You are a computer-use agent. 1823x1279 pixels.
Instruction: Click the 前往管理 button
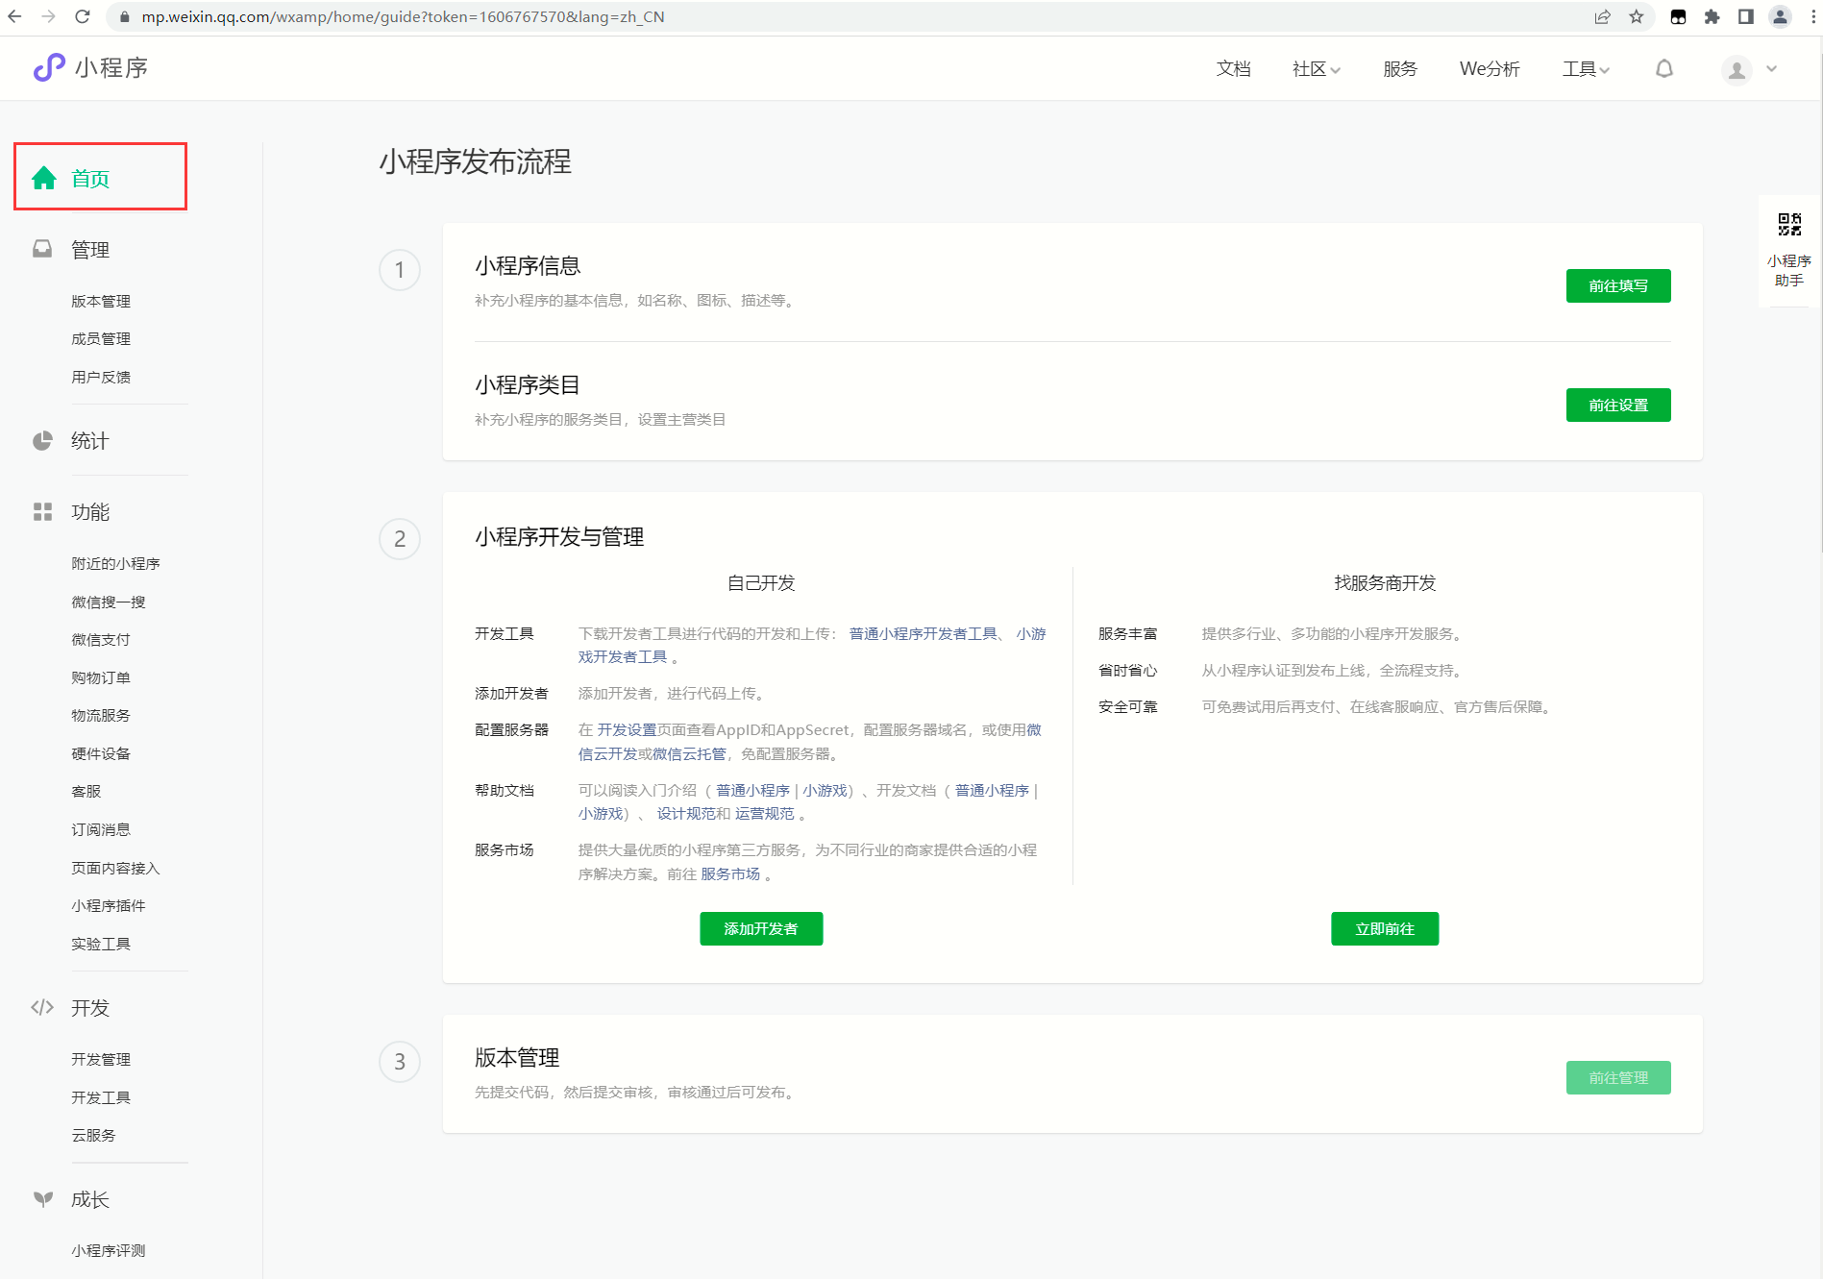tap(1618, 1077)
